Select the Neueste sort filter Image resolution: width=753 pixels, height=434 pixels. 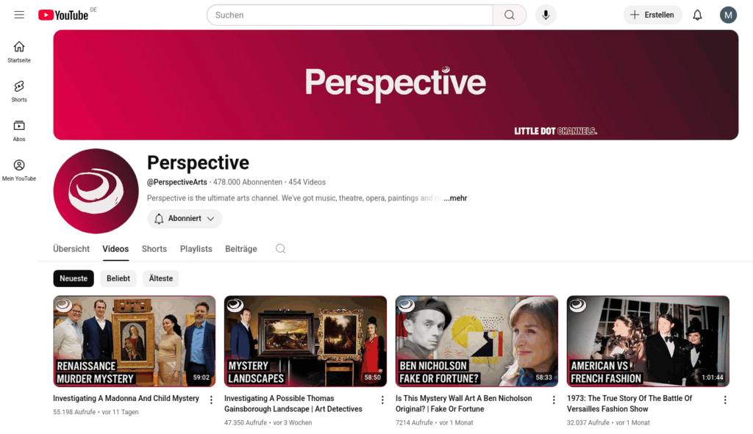coord(74,278)
